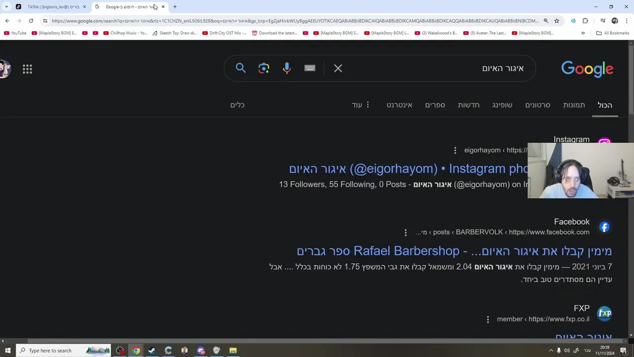The width and height of the screenshot is (634, 357).
Task: Open the notification center icon
Action: 624,351
